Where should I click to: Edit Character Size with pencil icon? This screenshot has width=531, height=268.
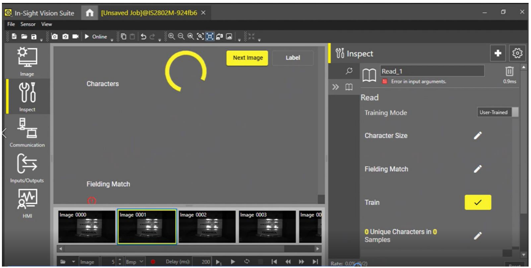click(x=477, y=136)
